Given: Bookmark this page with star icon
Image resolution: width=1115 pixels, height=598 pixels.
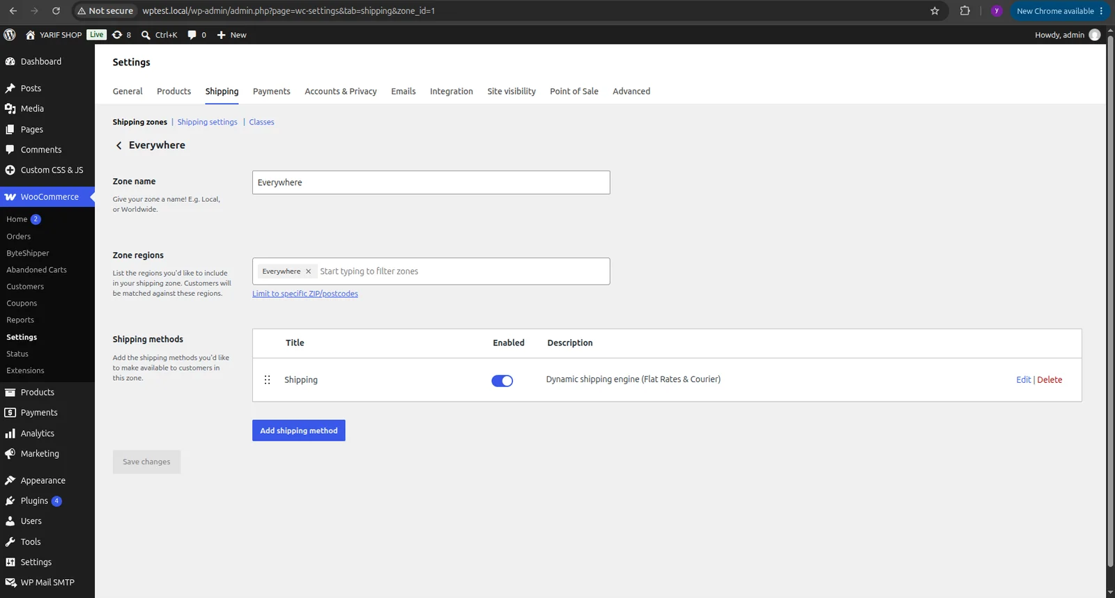Looking at the screenshot, I should point(935,11).
